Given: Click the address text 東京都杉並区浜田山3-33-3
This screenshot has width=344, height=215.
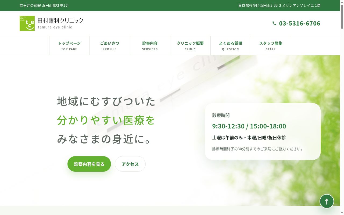Looking at the screenshot, I should (260, 5).
